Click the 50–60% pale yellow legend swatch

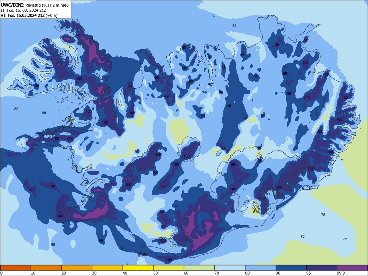[169, 268]
